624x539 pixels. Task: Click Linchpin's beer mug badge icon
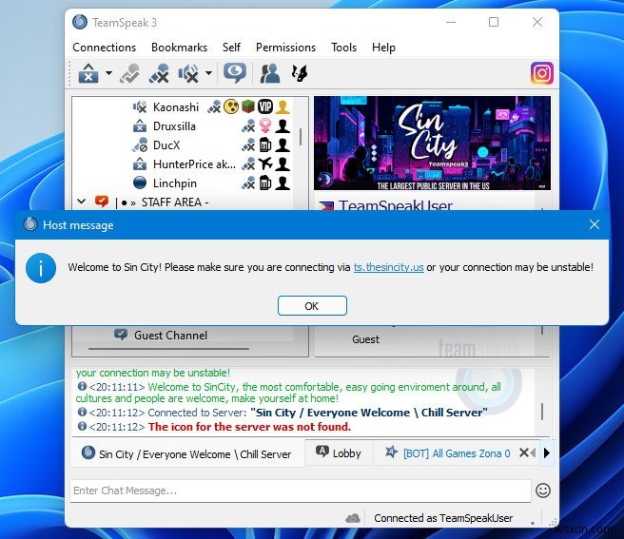click(265, 183)
